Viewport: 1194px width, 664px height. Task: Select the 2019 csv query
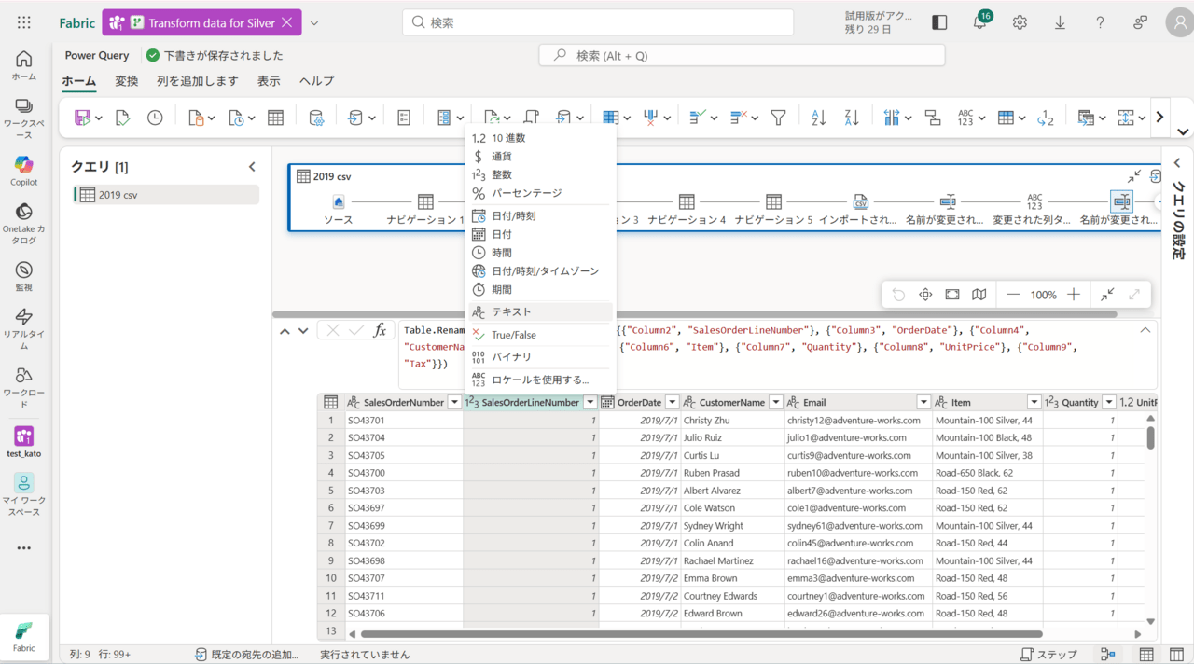pos(118,195)
